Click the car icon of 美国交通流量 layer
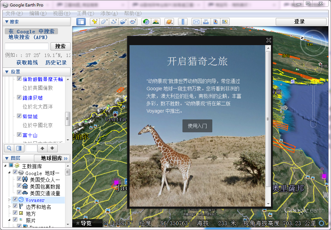This screenshot has height=230, width=331. tap(25, 193)
